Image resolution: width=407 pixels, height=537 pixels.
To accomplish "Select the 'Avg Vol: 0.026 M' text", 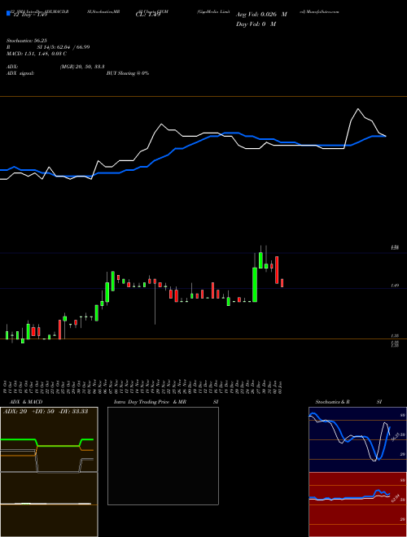I will (261, 15).
